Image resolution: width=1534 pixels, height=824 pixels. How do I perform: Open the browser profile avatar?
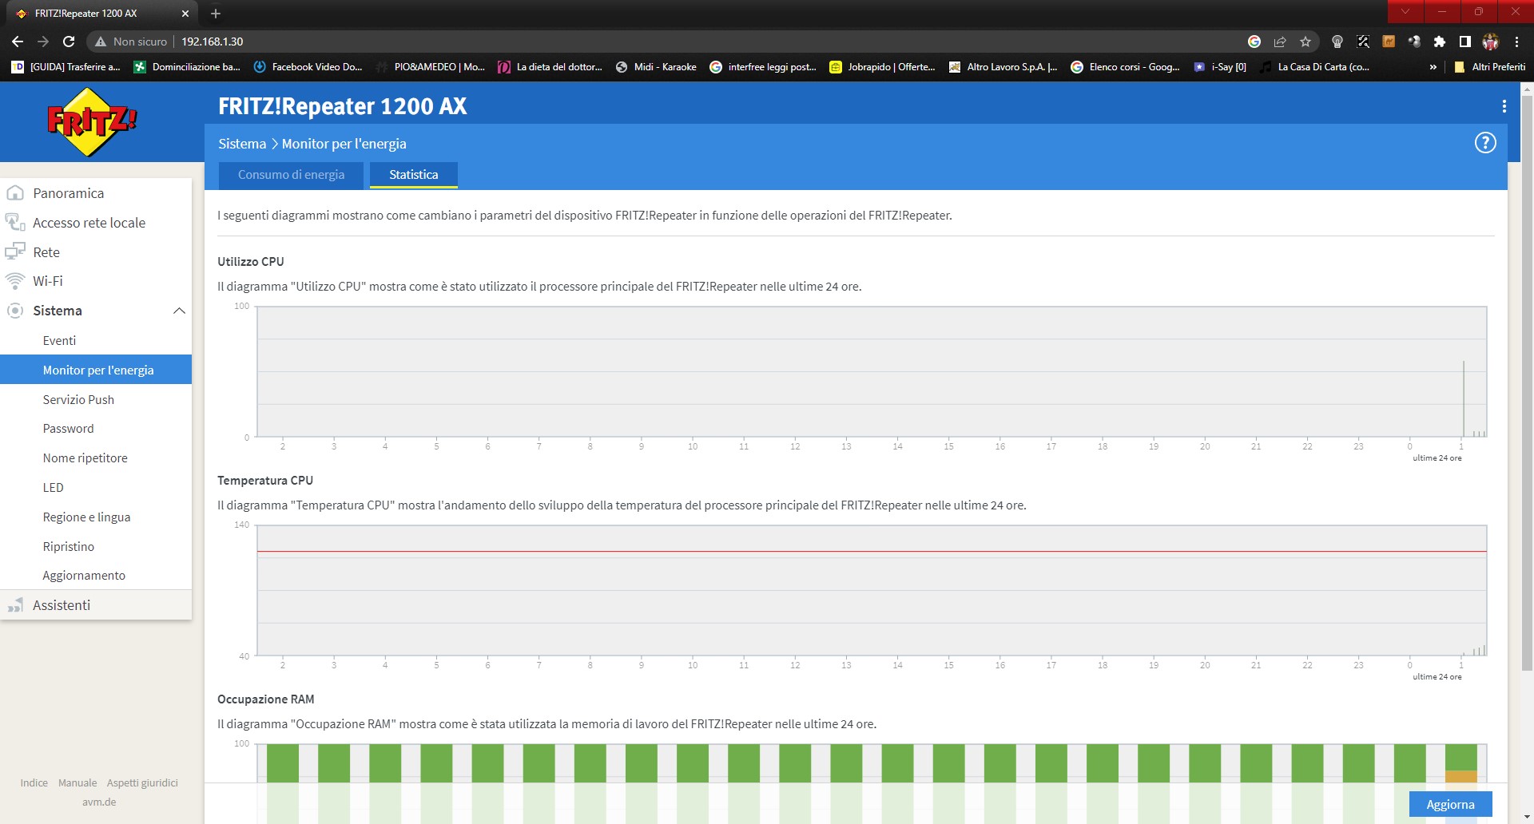[1491, 42]
